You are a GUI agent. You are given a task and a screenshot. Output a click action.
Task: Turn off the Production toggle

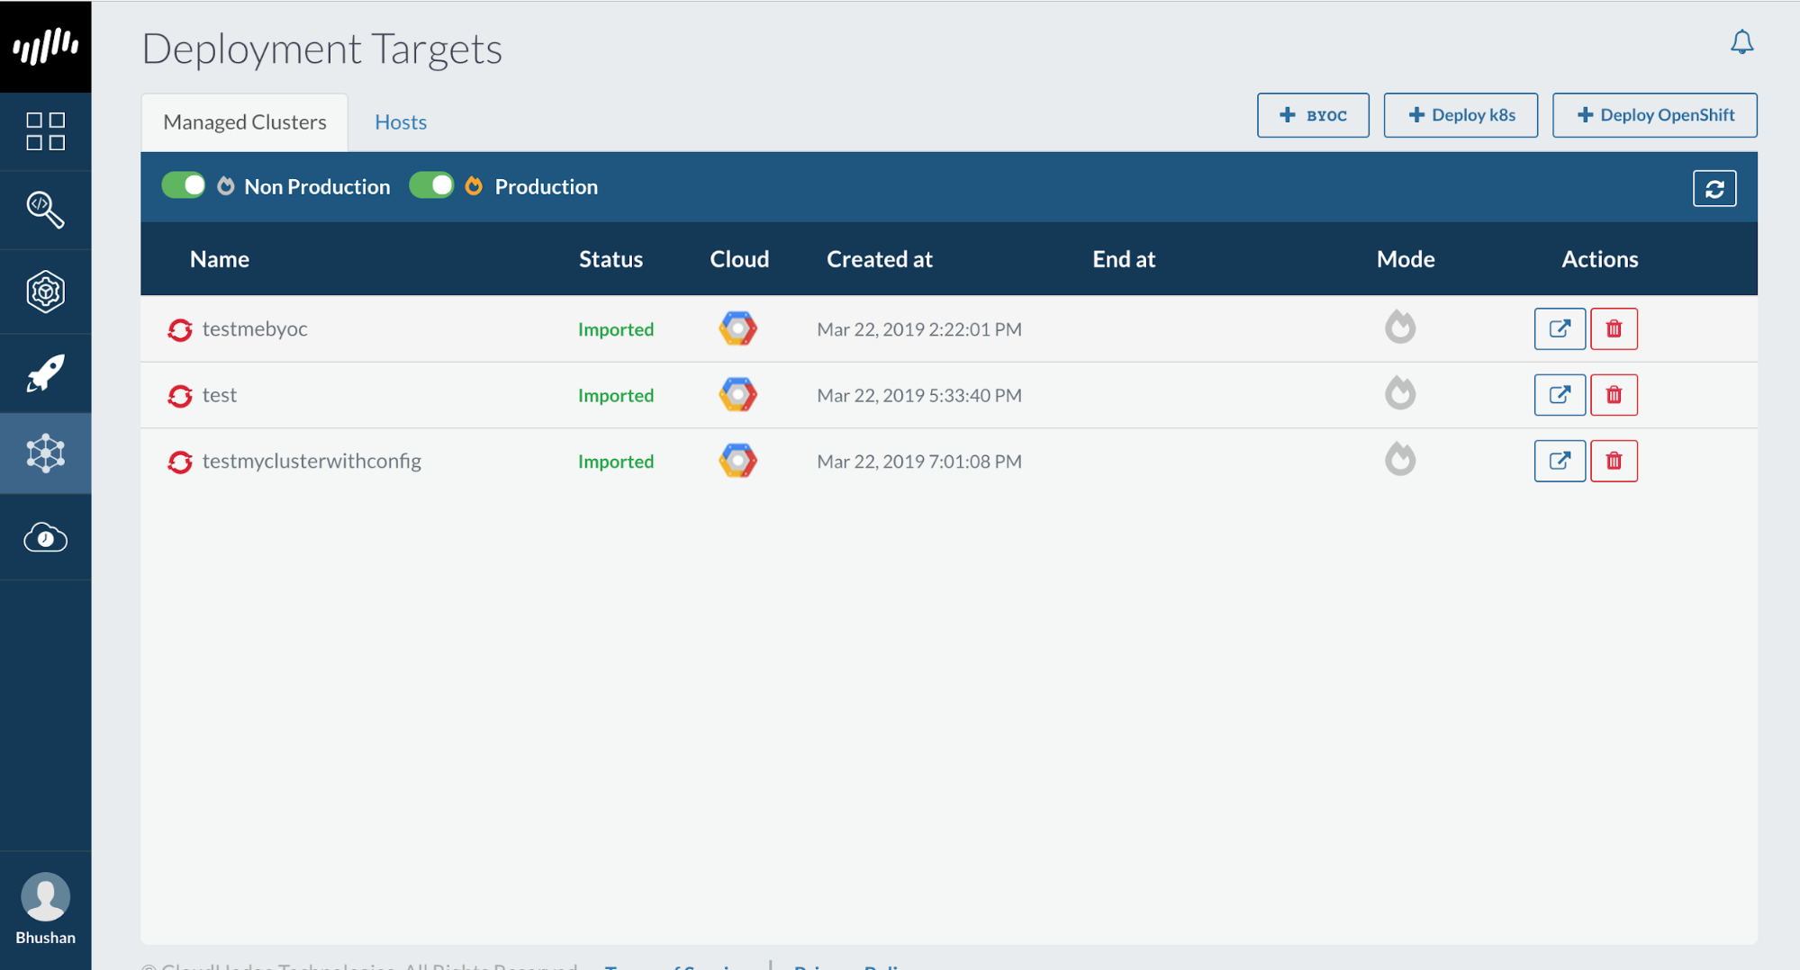431,185
